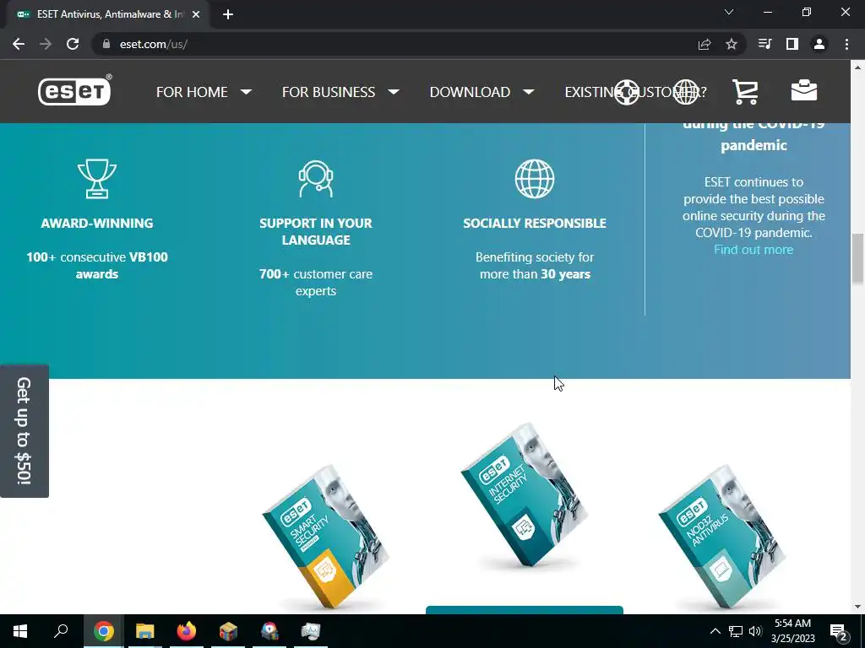The height and width of the screenshot is (648, 865).
Task: Open Chrome's three-dot menu
Action: click(846, 44)
